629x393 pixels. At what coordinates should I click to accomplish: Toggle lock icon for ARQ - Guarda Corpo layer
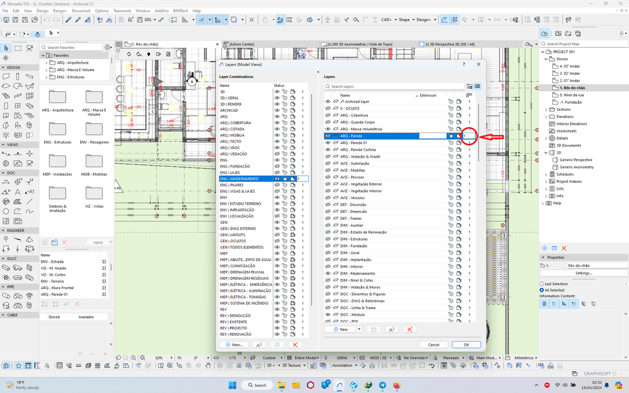click(x=451, y=122)
